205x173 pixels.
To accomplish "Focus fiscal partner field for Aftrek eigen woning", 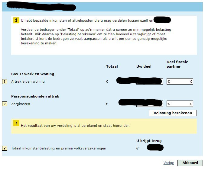I will pos(180,81).
